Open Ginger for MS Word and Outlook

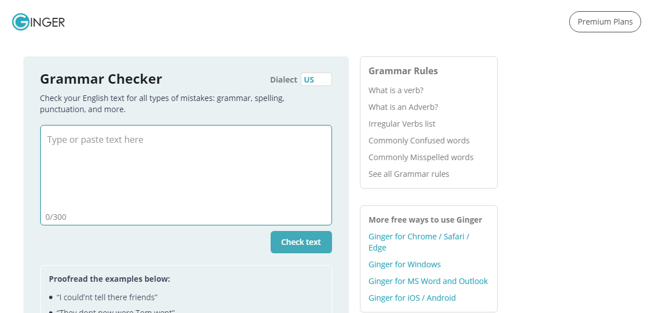click(428, 281)
